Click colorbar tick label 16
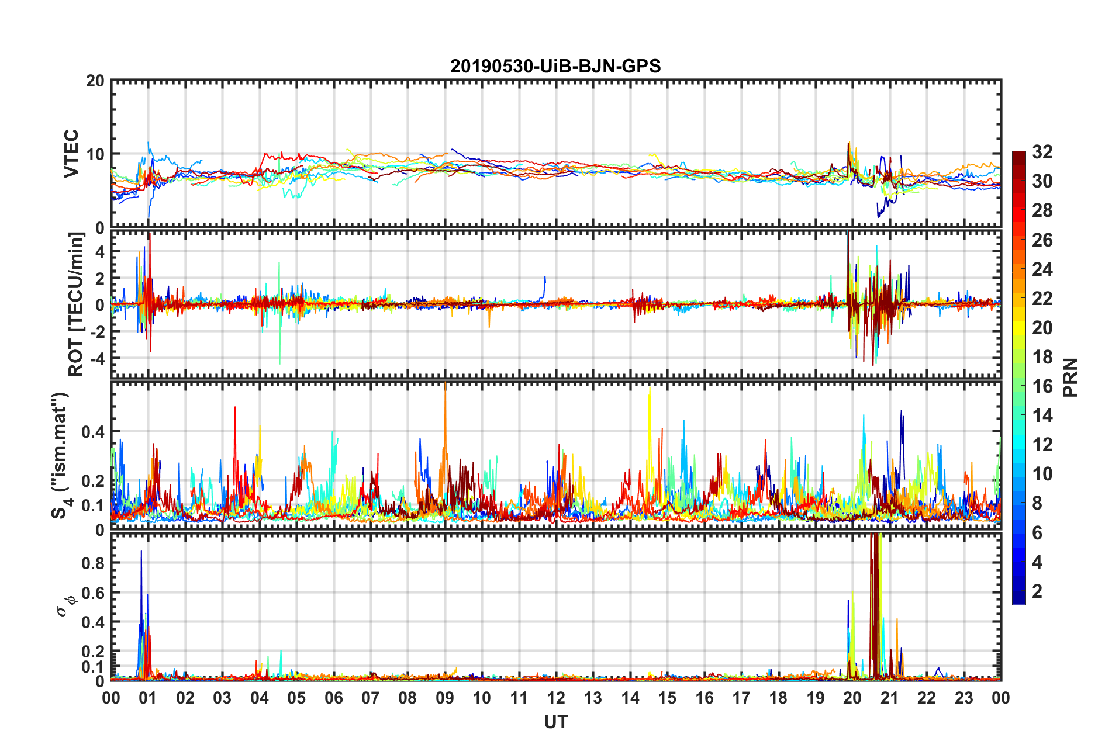1112x755 pixels. [x=1042, y=386]
